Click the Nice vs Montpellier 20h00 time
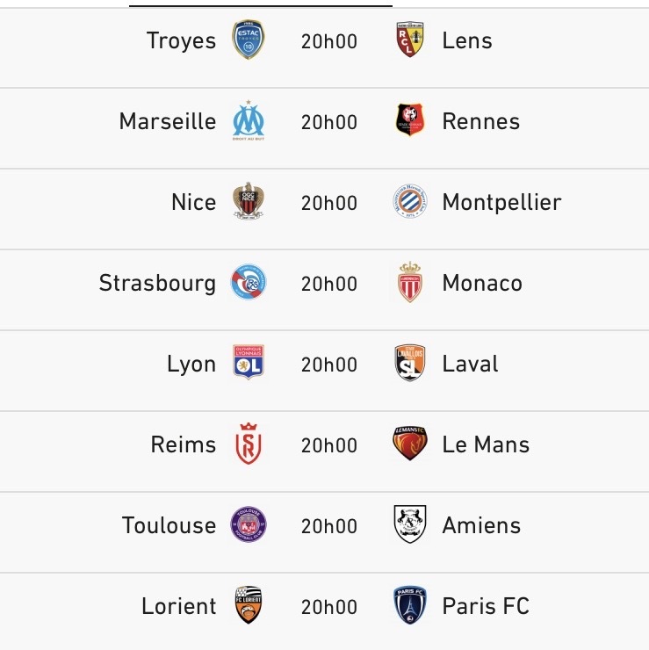Viewport: 649px width, 650px height. click(x=329, y=203)
